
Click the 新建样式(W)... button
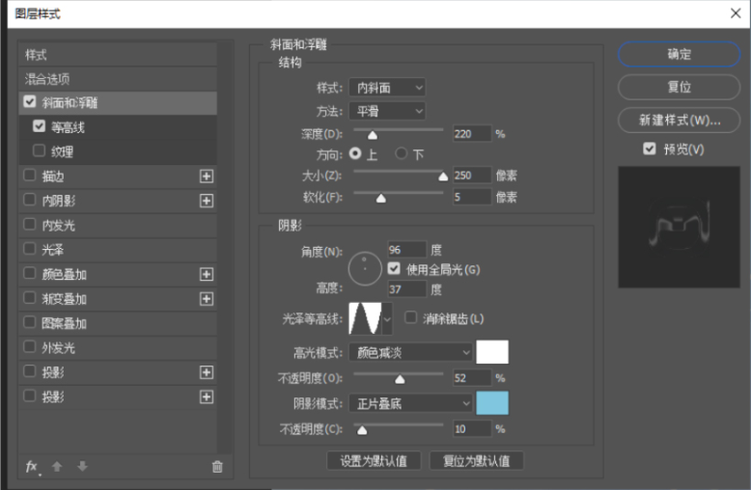click(x=680, y=121)
